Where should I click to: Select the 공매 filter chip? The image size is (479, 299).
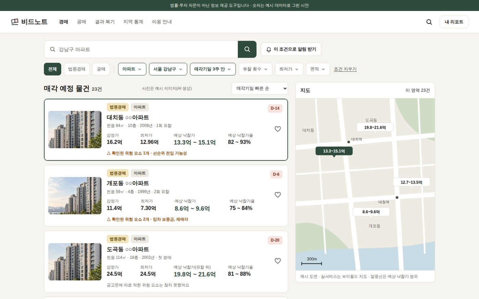[101, 69]
